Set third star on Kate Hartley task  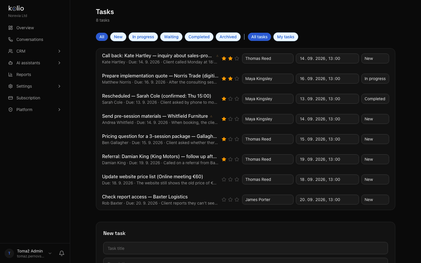[237, 58]
